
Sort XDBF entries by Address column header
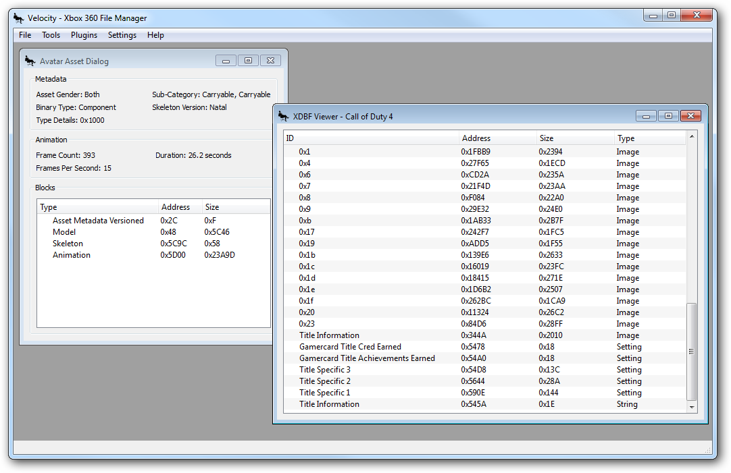click(x=498, y=138)
